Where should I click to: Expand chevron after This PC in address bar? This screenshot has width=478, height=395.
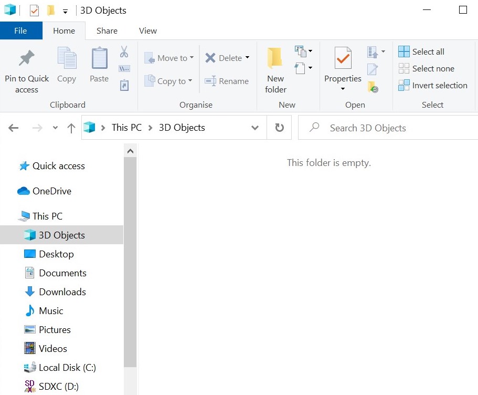click(x=150, y=128)
